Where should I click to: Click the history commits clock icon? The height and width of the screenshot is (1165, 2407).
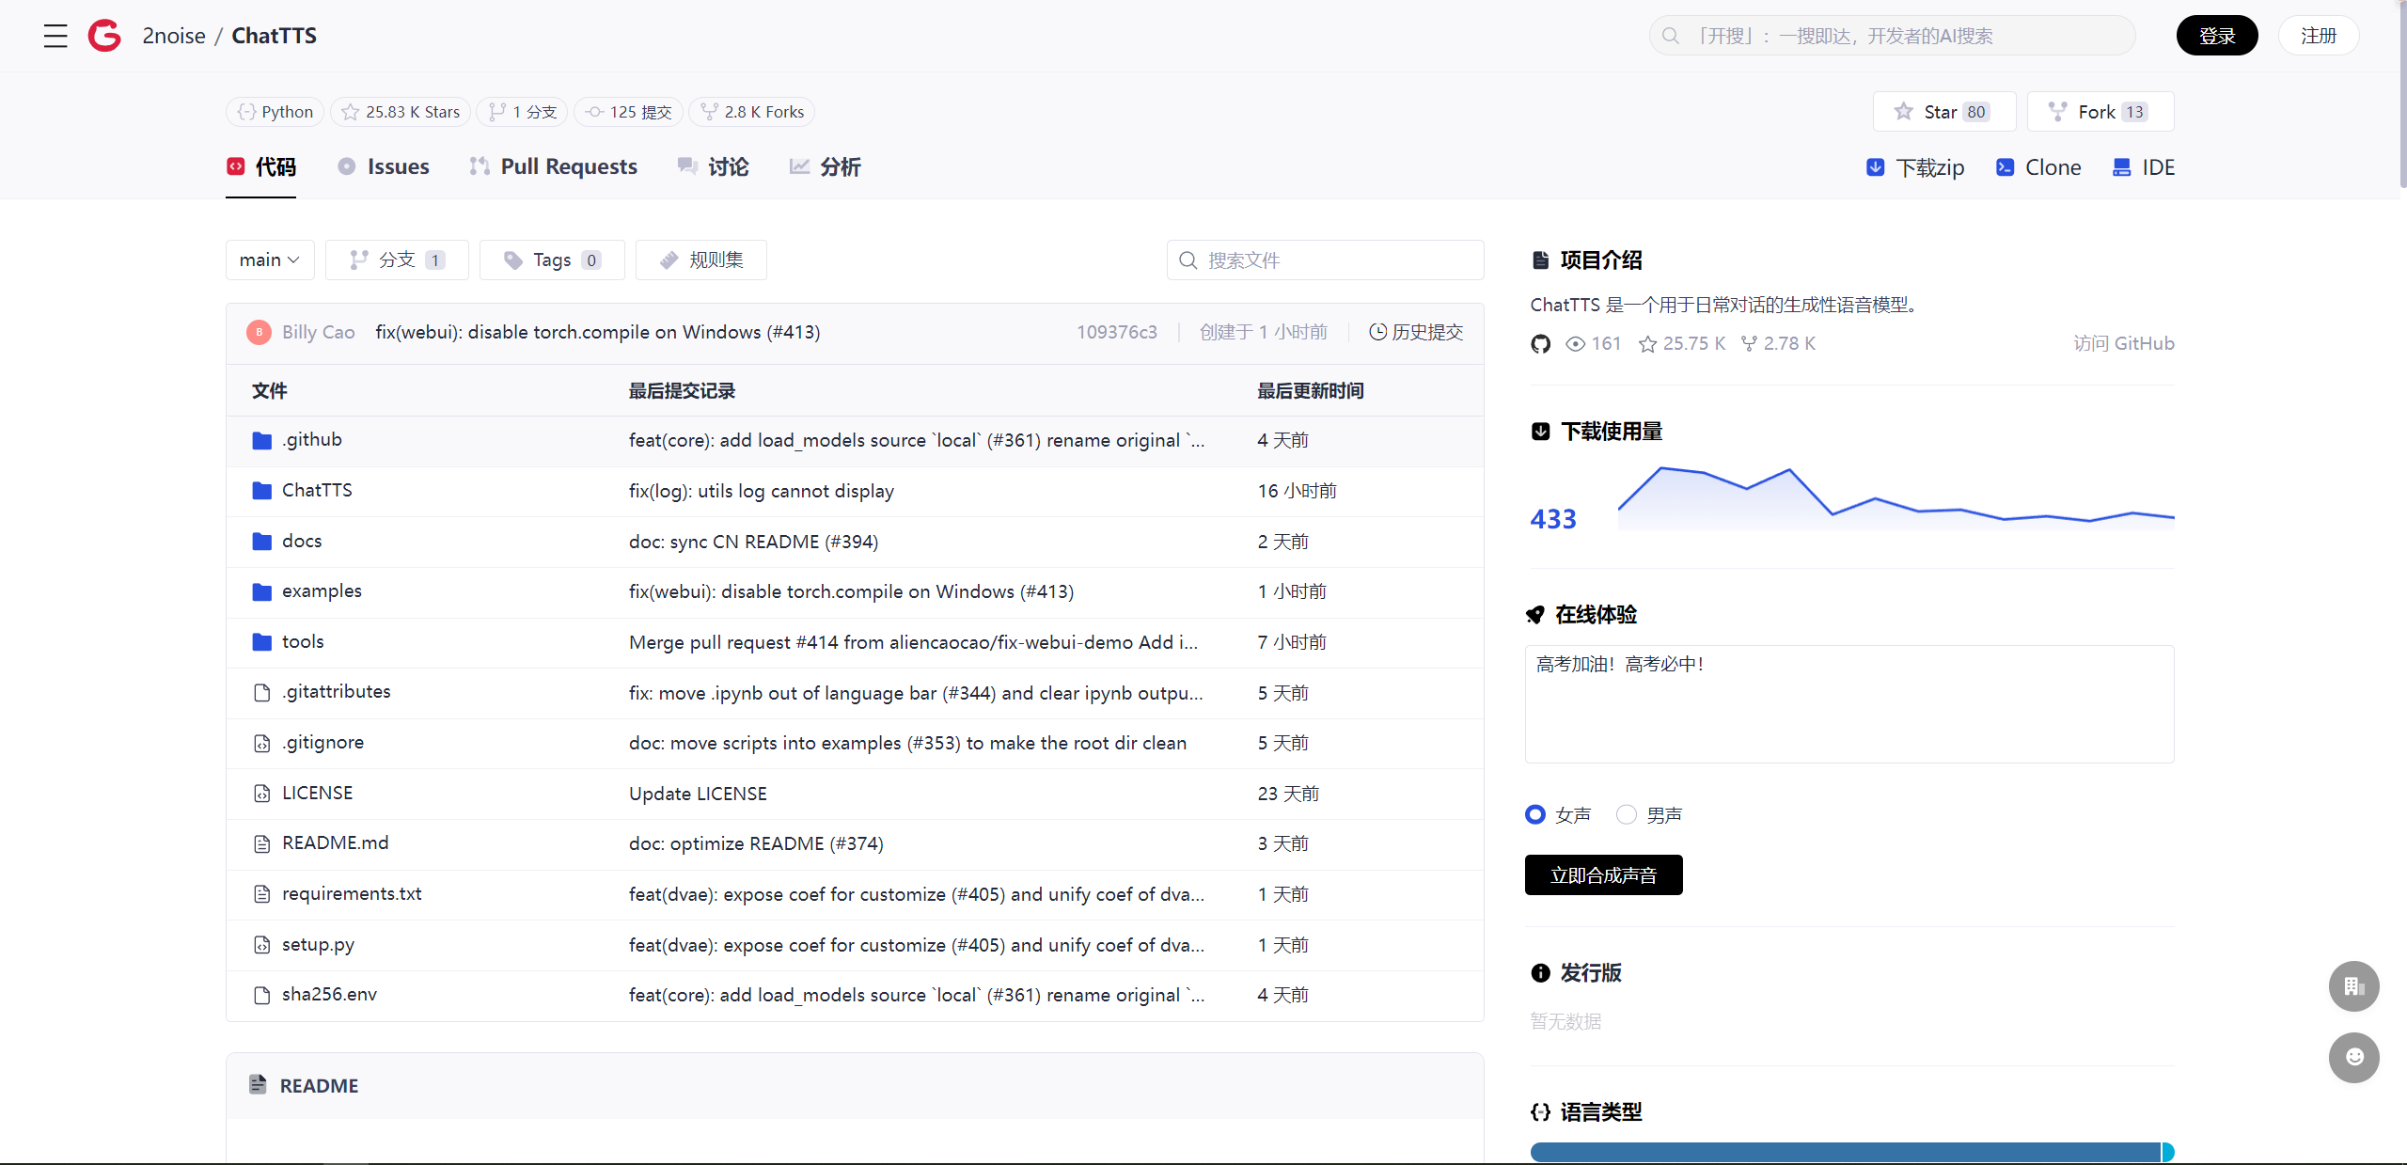(x=1377, y=332)
